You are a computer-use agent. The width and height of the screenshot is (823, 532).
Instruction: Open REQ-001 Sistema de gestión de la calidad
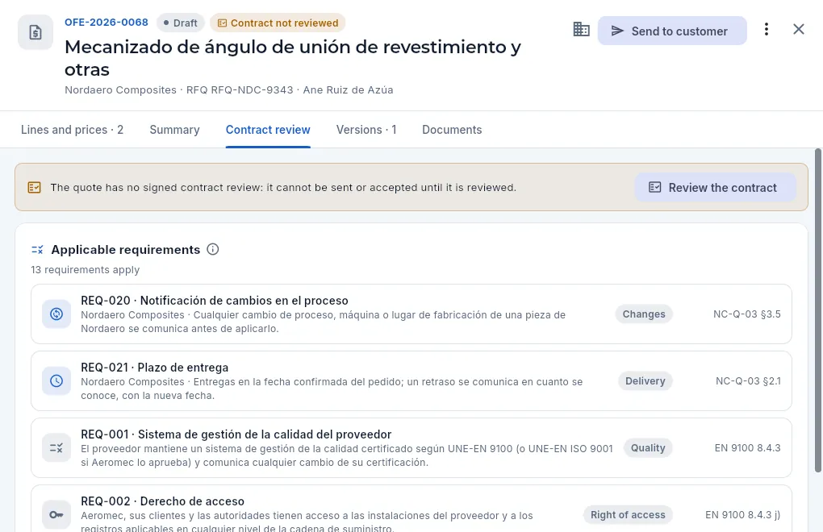tap(411, 448)
